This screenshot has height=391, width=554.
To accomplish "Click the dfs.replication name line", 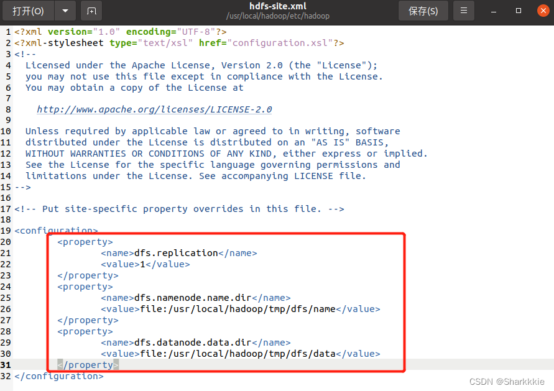I will point(179,253).
